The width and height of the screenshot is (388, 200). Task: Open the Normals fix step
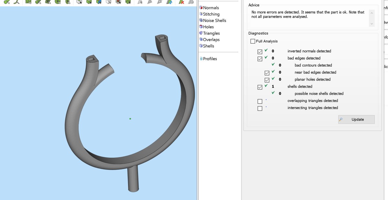(211, 8)
